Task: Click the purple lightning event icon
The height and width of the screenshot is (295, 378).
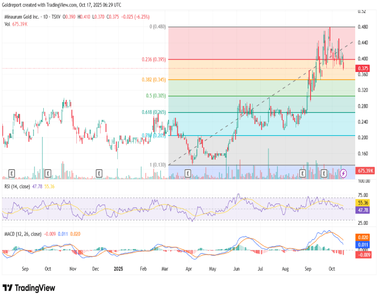Action: (344, 173)
